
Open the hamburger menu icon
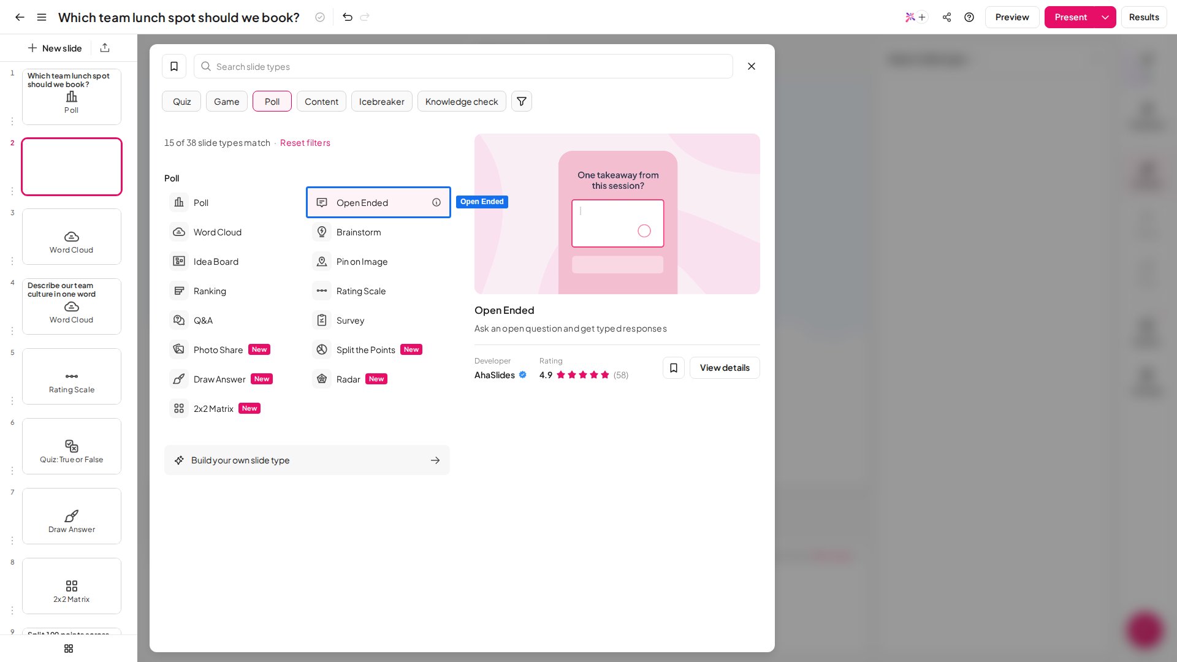pos(42,17)
